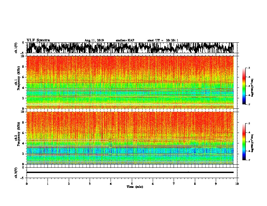Click time axis tick label "10"
Screen dimensions: 267x206
(x=237, y=184)
